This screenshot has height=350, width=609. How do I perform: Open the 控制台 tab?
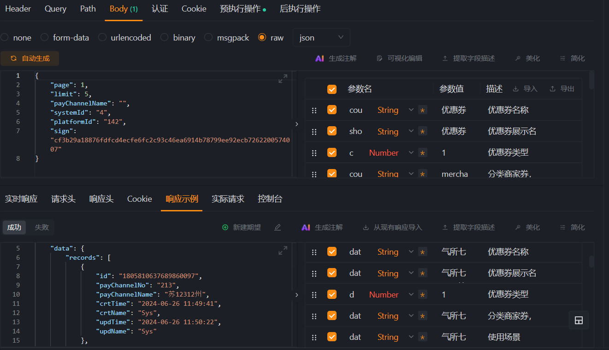tap(270, 199)
